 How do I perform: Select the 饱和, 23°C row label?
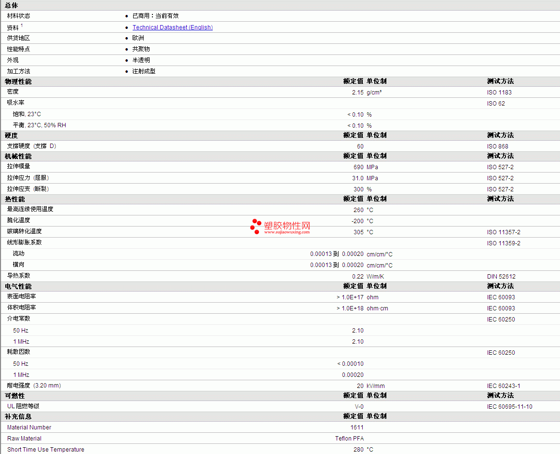[27, 114]
